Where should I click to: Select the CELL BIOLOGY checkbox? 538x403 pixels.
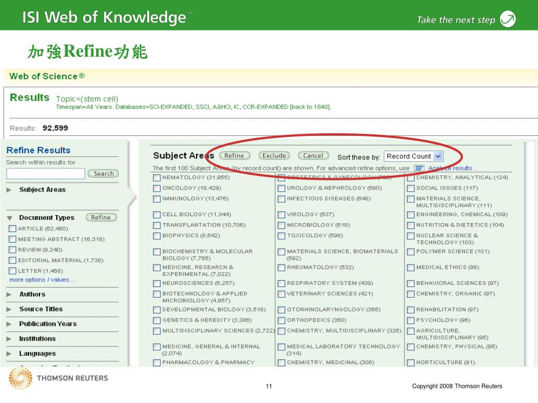pyautogui.click(x=157, y=215)
